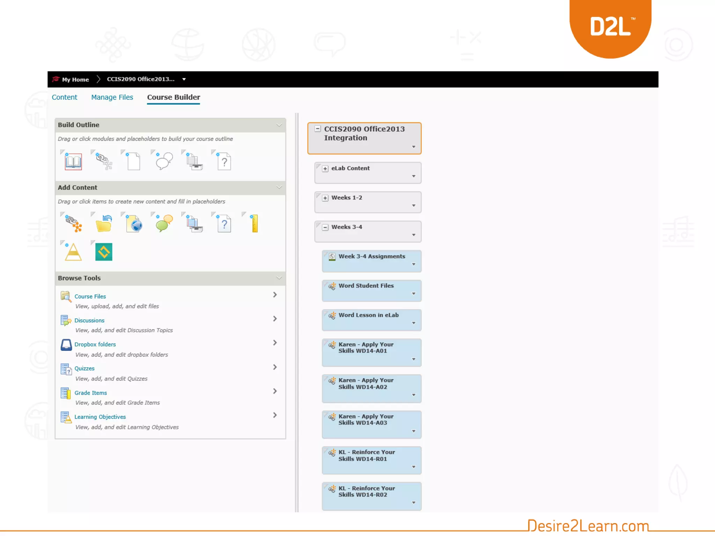This screenshot has height=536, width=715.
Task: Switch to the Manage Files tab
Action: (112, 97)
